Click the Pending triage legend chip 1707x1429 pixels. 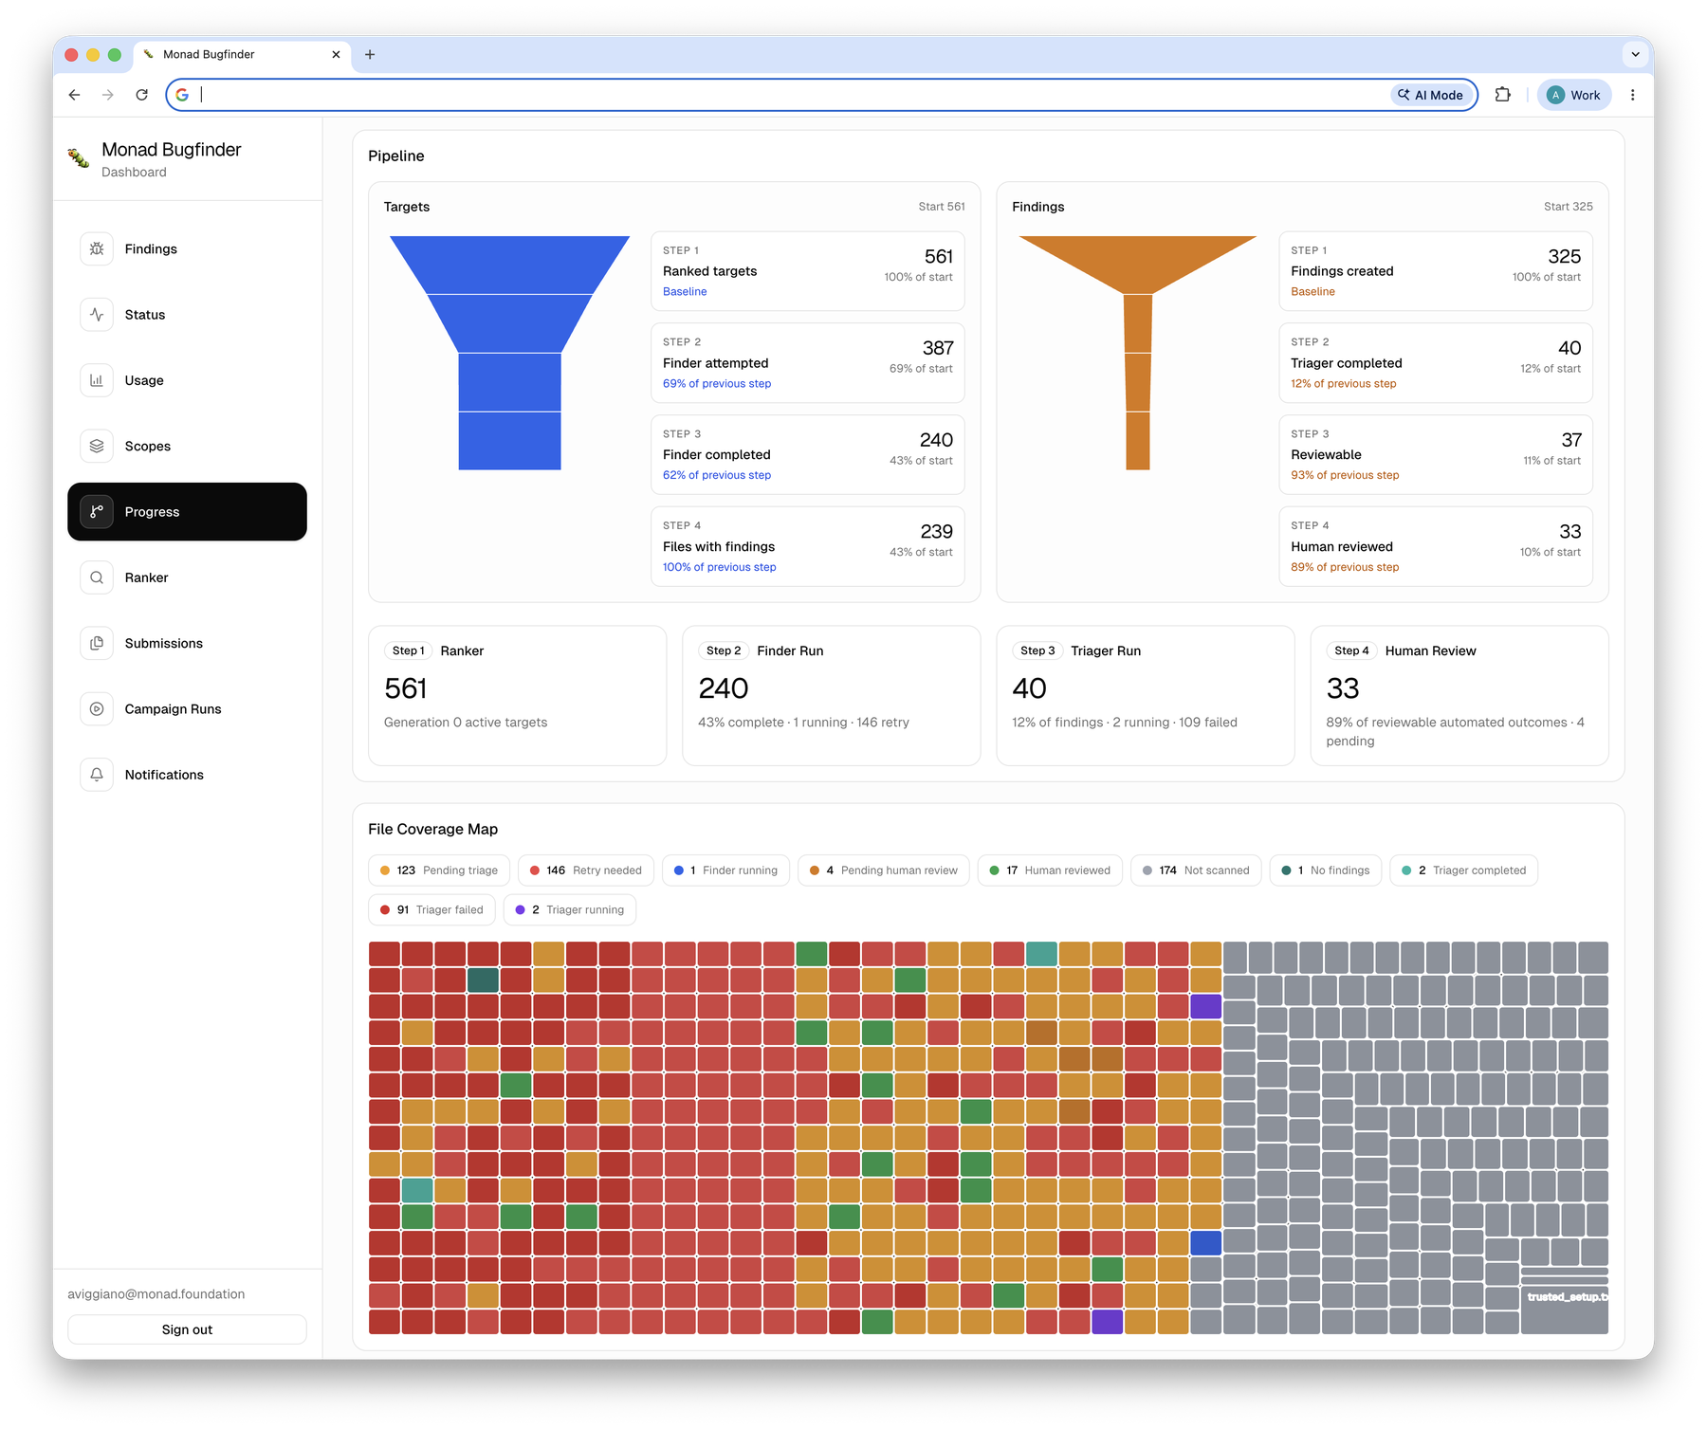[439, 870]
